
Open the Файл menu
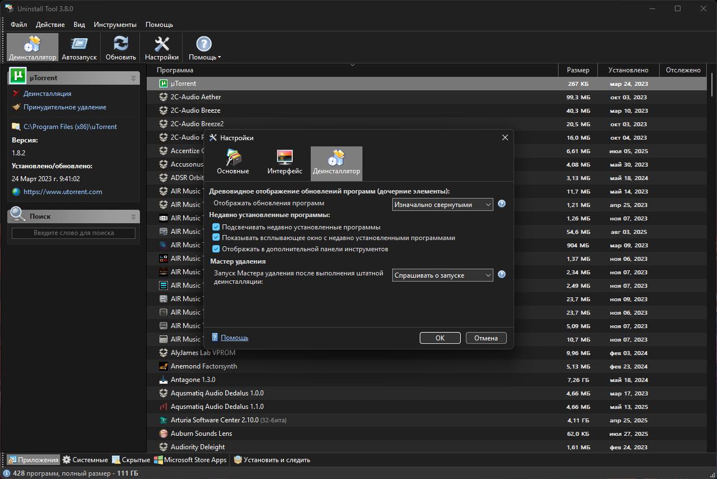[19, 25]
